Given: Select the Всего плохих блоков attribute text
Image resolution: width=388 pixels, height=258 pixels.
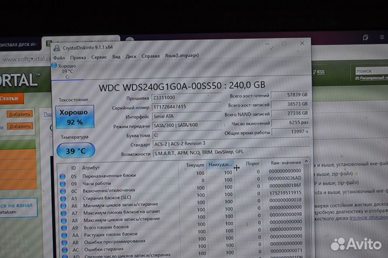Looking at the screenshot, I should point(106,227).
